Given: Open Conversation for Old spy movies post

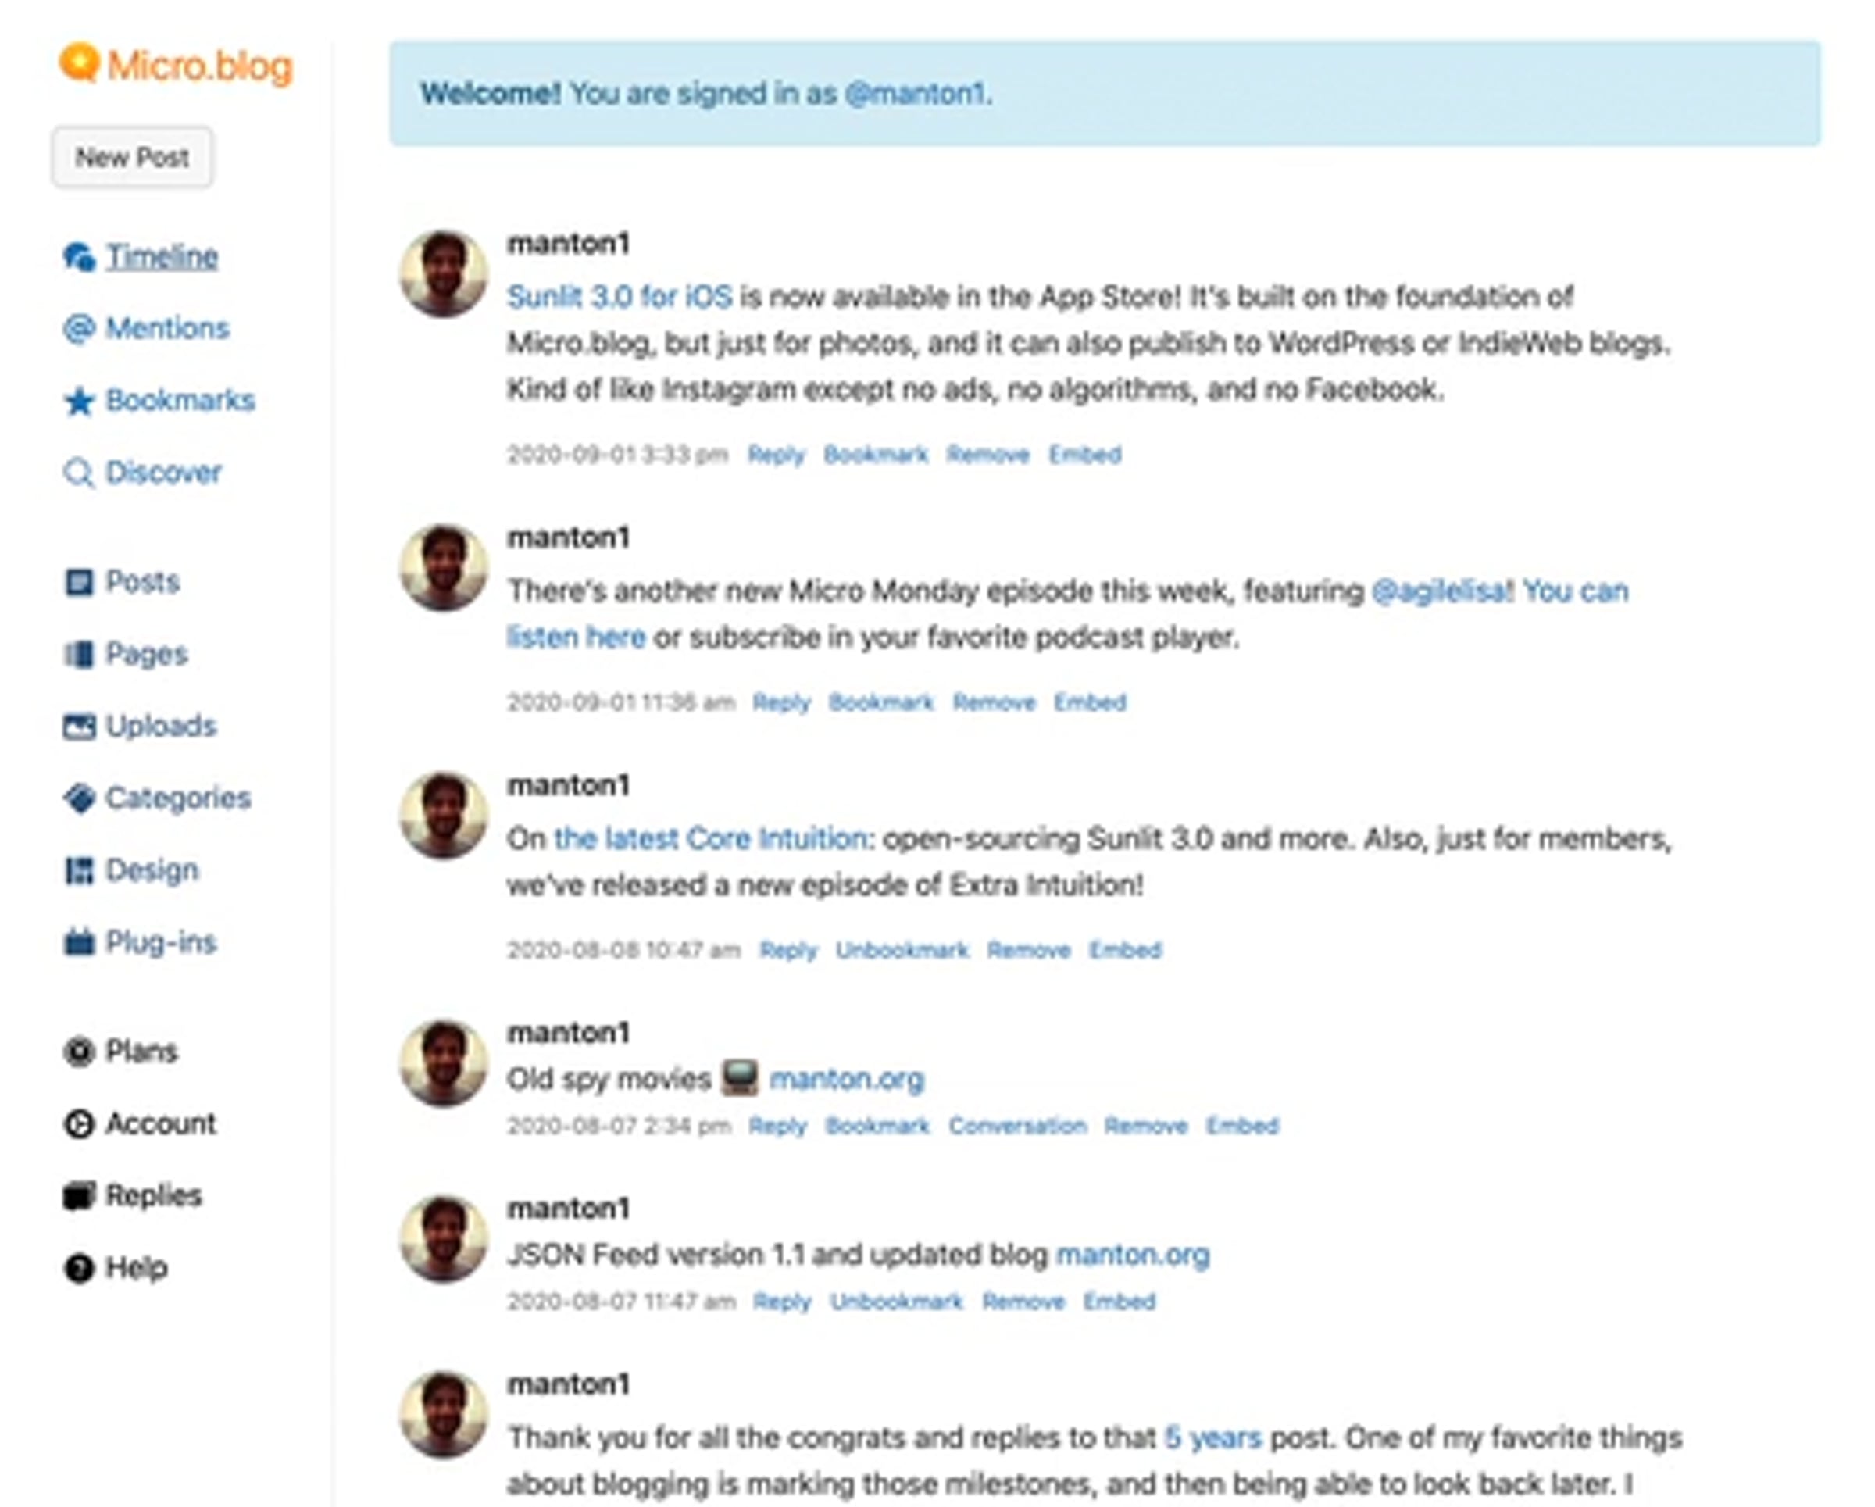Looking at the screenshot, I should pyautogui.click(x=1017, y=1126).
